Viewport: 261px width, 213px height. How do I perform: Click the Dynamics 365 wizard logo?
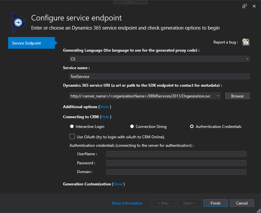(18, 22)
